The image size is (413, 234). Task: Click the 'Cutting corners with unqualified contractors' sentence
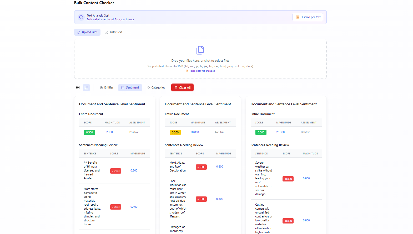264,219
